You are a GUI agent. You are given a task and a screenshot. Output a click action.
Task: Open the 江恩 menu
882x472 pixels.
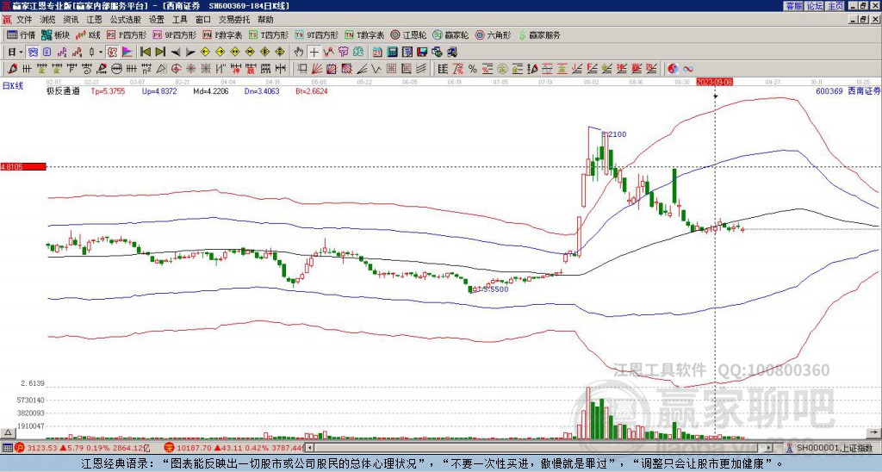pos(94,20)
